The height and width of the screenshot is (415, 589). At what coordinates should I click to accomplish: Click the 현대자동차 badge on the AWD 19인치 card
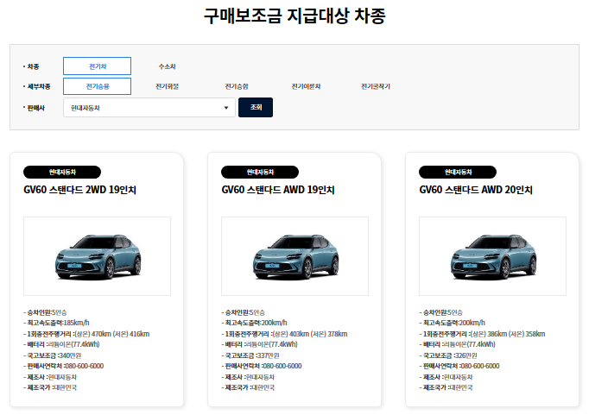[x=260, y=172]
